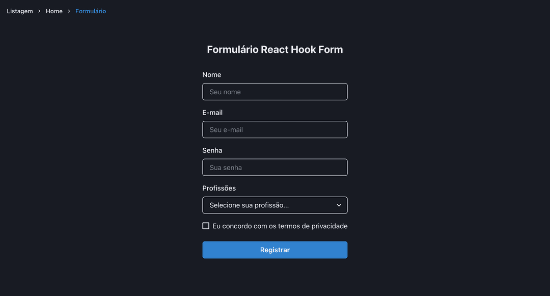
Task: Tick the privacy terms checkbox
Action: pos(206,226)
